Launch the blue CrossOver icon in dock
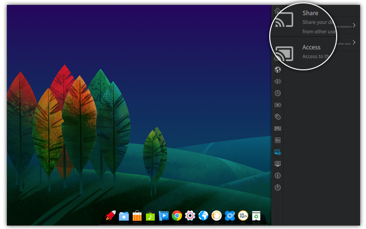This screenshot has height=229, width=366. 230,216
